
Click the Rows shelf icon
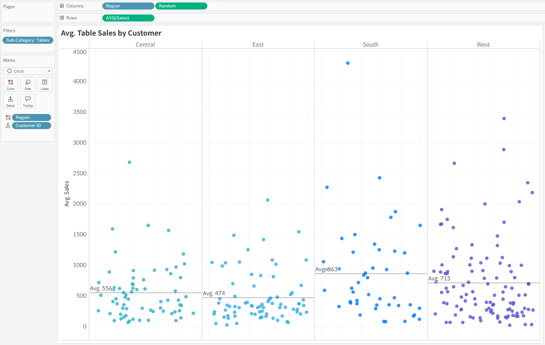62,18
